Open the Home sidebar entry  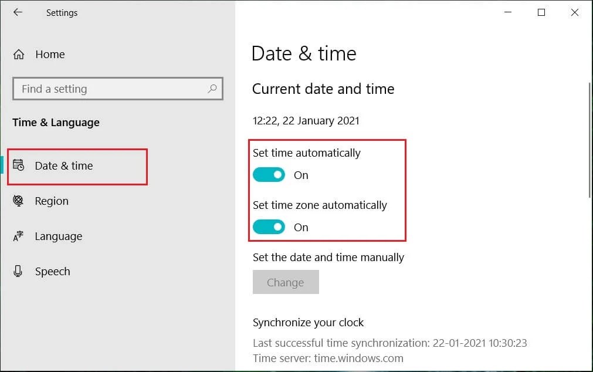point(50,53)
